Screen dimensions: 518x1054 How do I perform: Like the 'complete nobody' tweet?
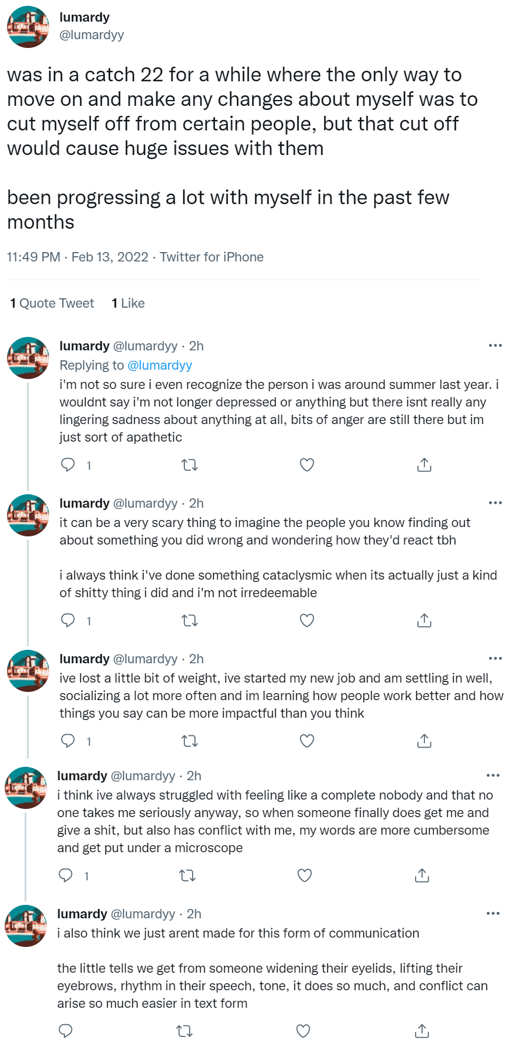304,876
